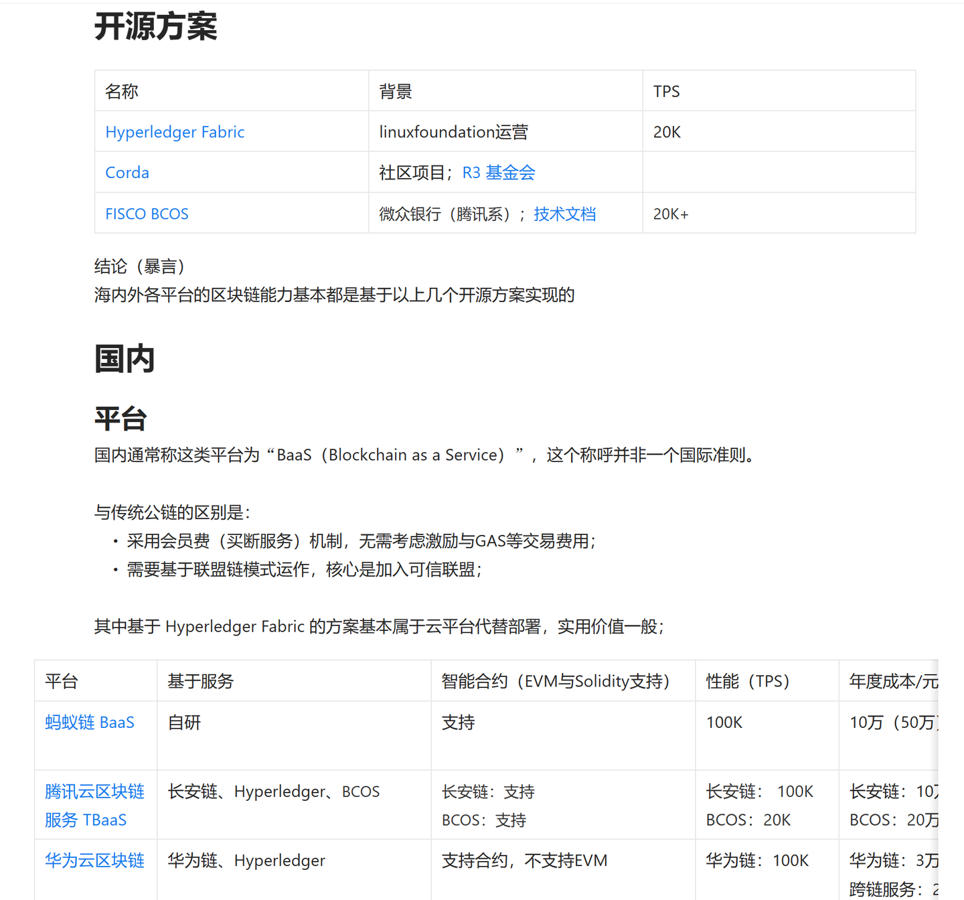
Task: Click the 国内 section heading
Action: pos(125,359)
